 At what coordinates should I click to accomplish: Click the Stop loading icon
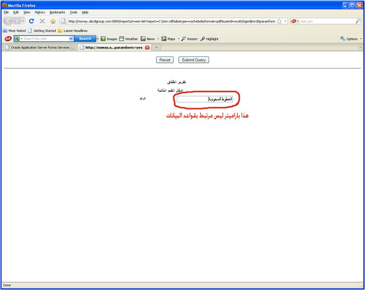coord(42,21)
